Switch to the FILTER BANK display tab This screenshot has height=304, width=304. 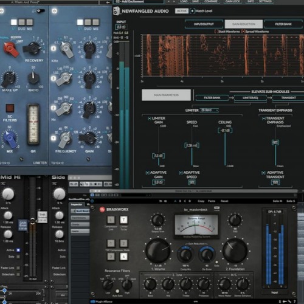coord(284,24)
